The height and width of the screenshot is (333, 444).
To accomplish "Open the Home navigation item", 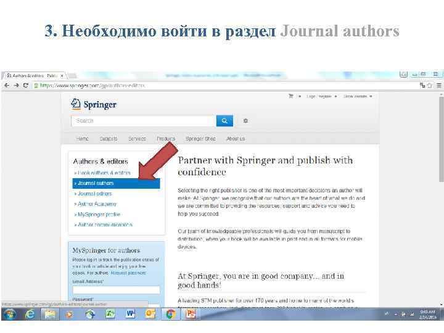I will 83,139.
